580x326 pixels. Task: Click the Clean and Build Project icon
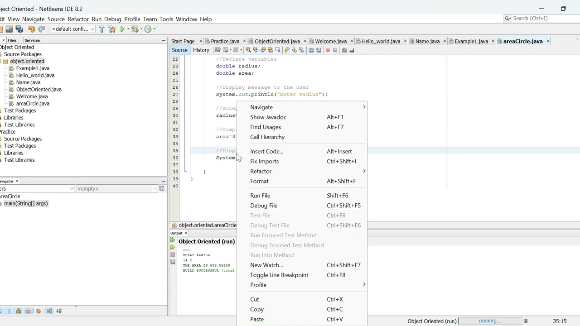coord(111,29)
